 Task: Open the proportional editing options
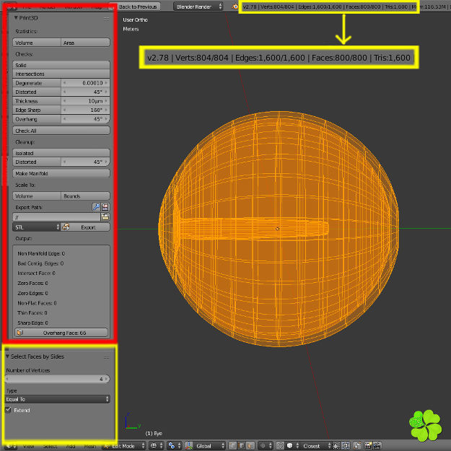pos(265,446)
